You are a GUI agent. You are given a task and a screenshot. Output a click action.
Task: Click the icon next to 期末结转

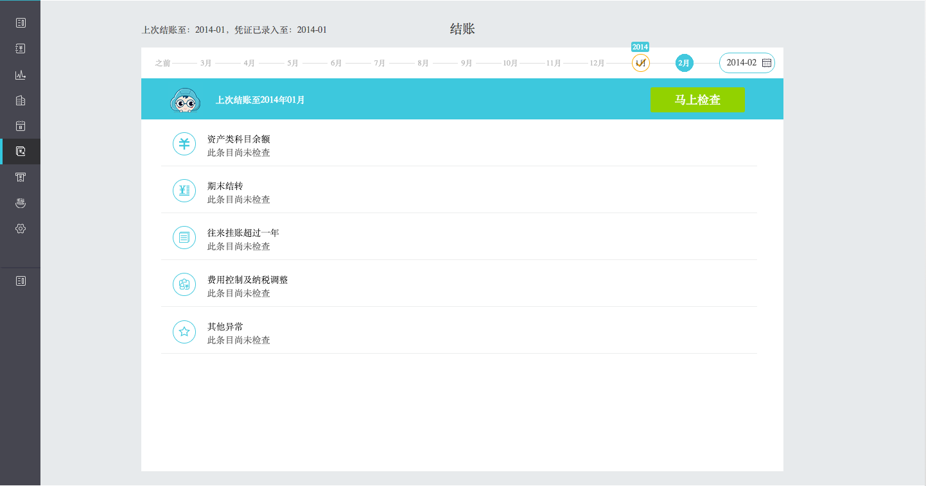(184, 191)
